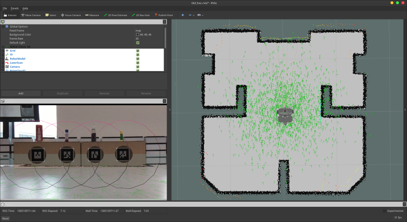
Task: Pick the Measure tool
Action: pyautogui.click(x=92, y=15)
